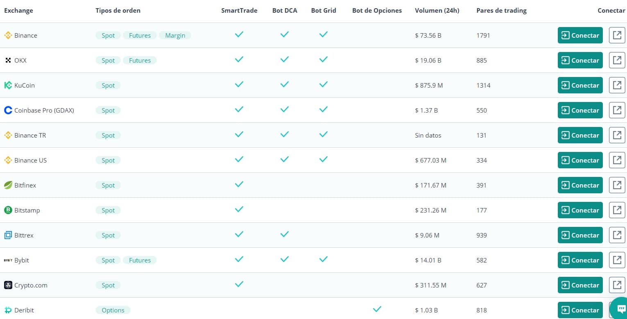Click the Sin datos volume cell
627x319 pixels.
click(428, 135)
